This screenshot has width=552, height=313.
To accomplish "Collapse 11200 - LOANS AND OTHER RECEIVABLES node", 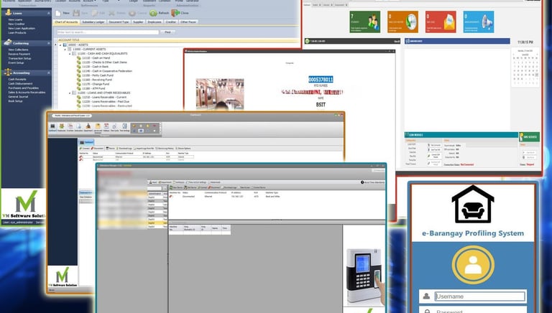I will (70, 93).
